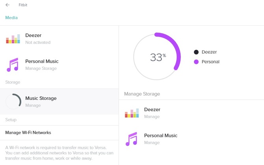264x165 pixels.
Task: Select Deezer Not activated entry
Action: tap(38, 39)
